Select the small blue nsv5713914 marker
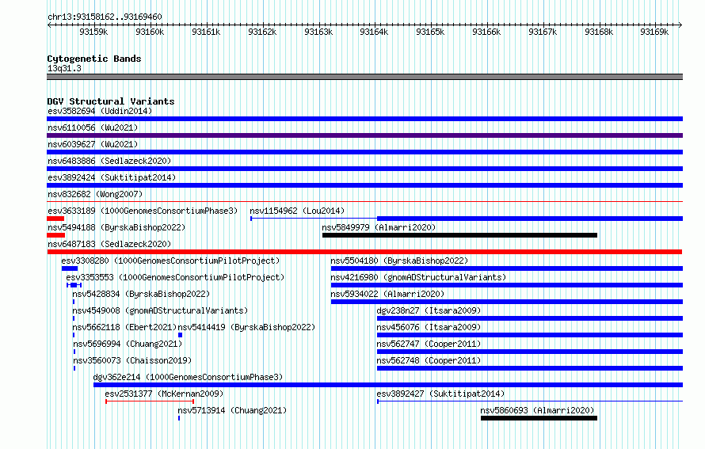This screenshot has width=705, height=449. 179,418
